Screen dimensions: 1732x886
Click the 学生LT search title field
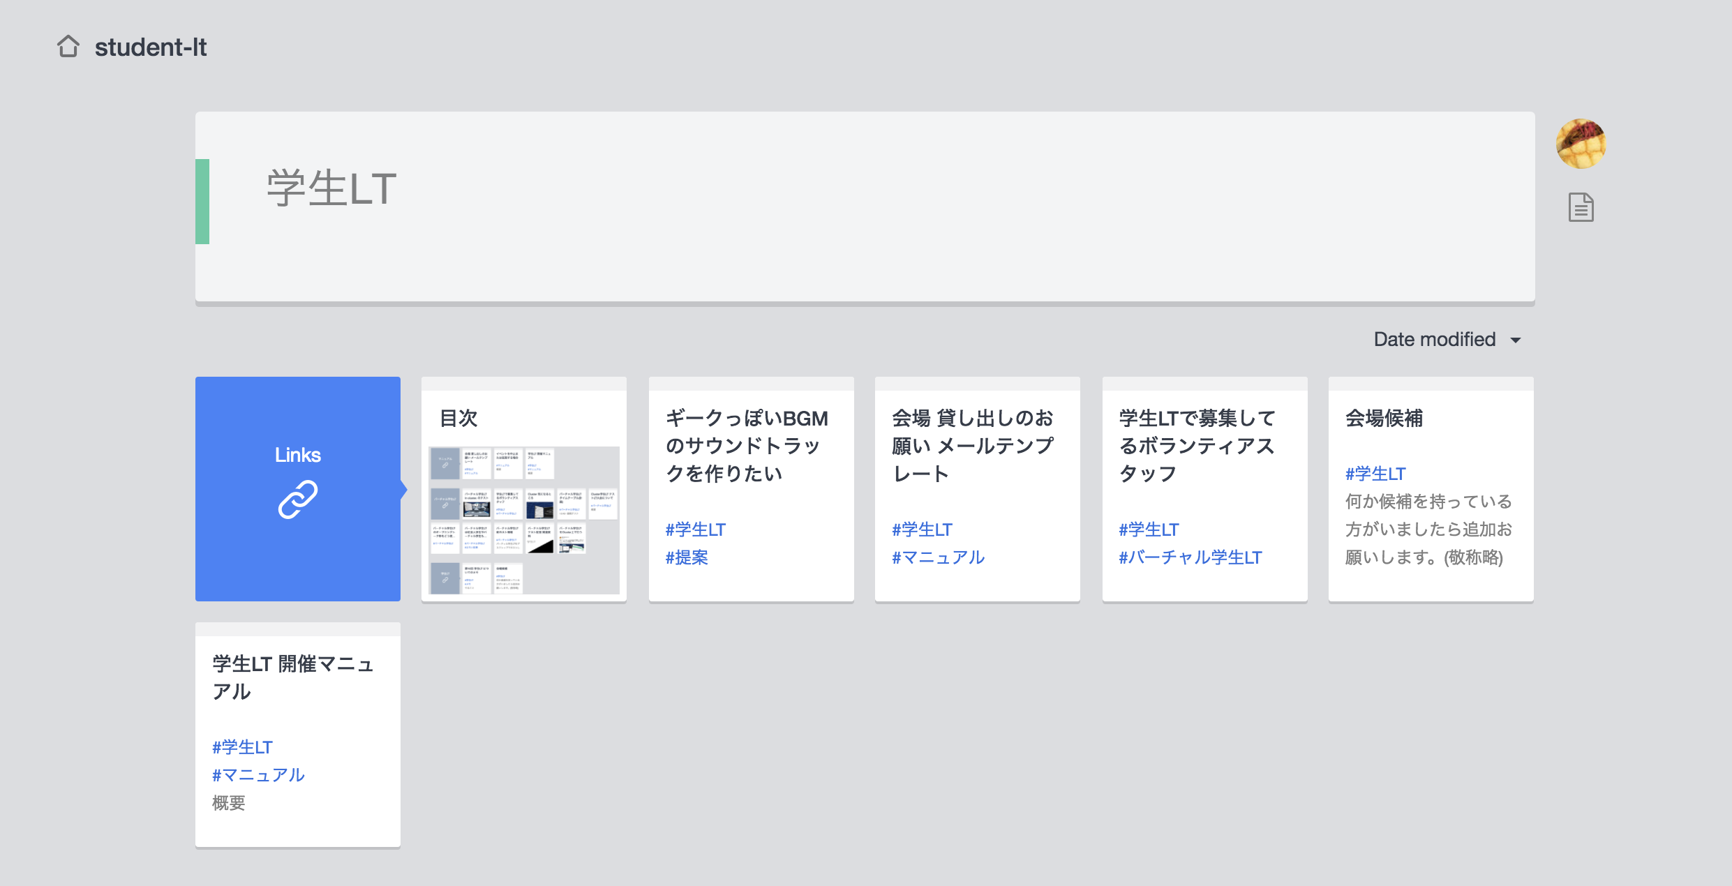tap(332, 189)
